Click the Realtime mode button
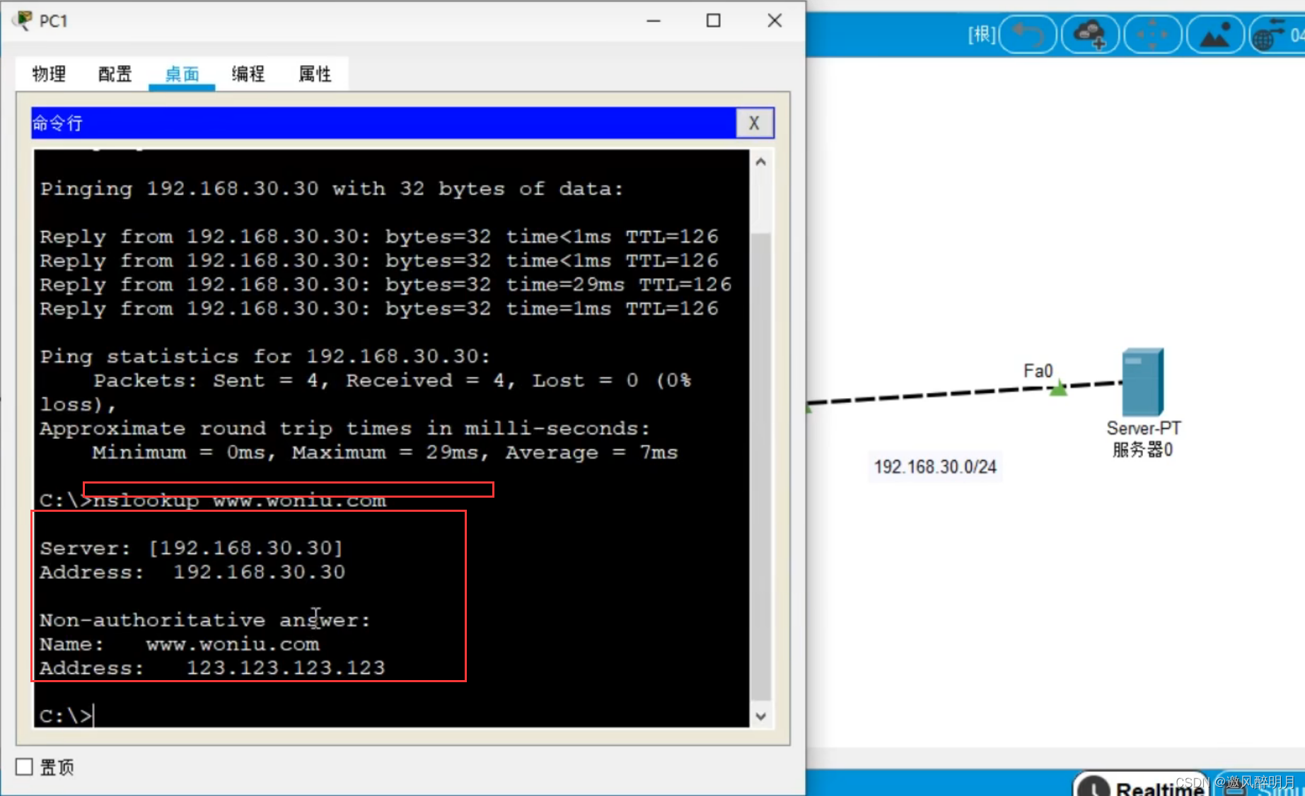Viewport: 1305px width, 796px height. [1140, 785]
